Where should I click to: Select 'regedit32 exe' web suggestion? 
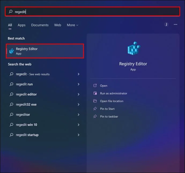[x=45, y=104]
